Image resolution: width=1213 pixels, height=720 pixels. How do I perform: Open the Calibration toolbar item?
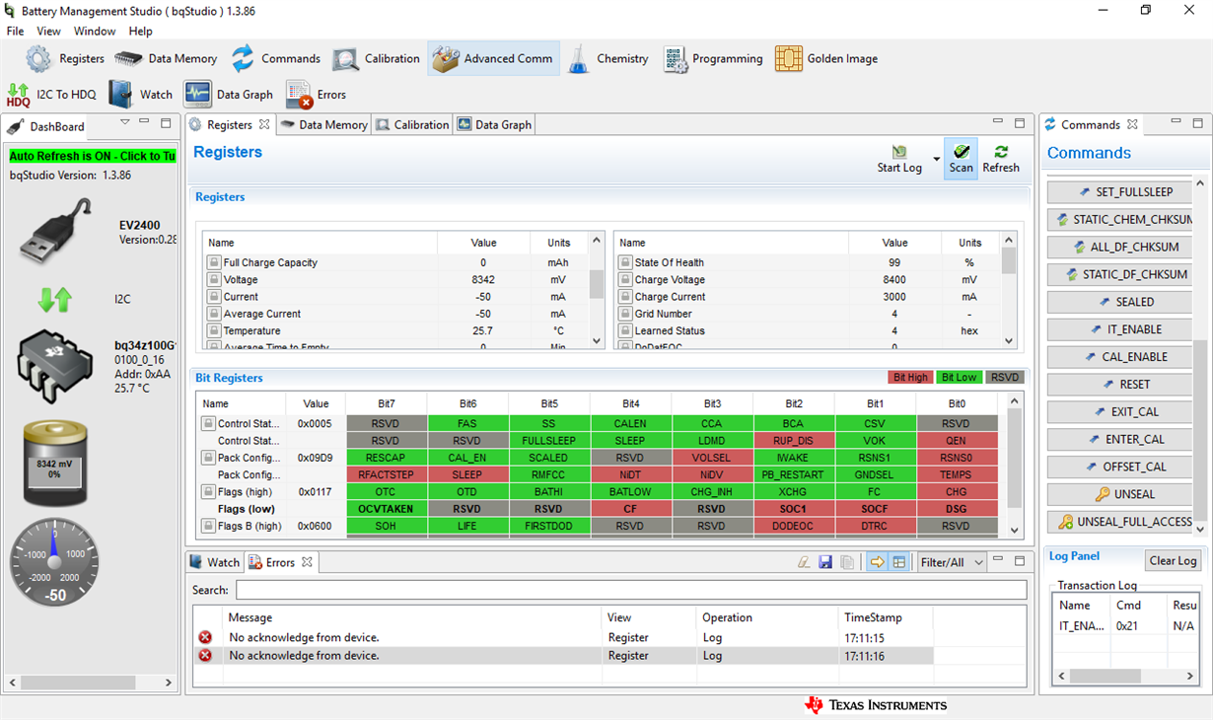(x=376, y=59)
